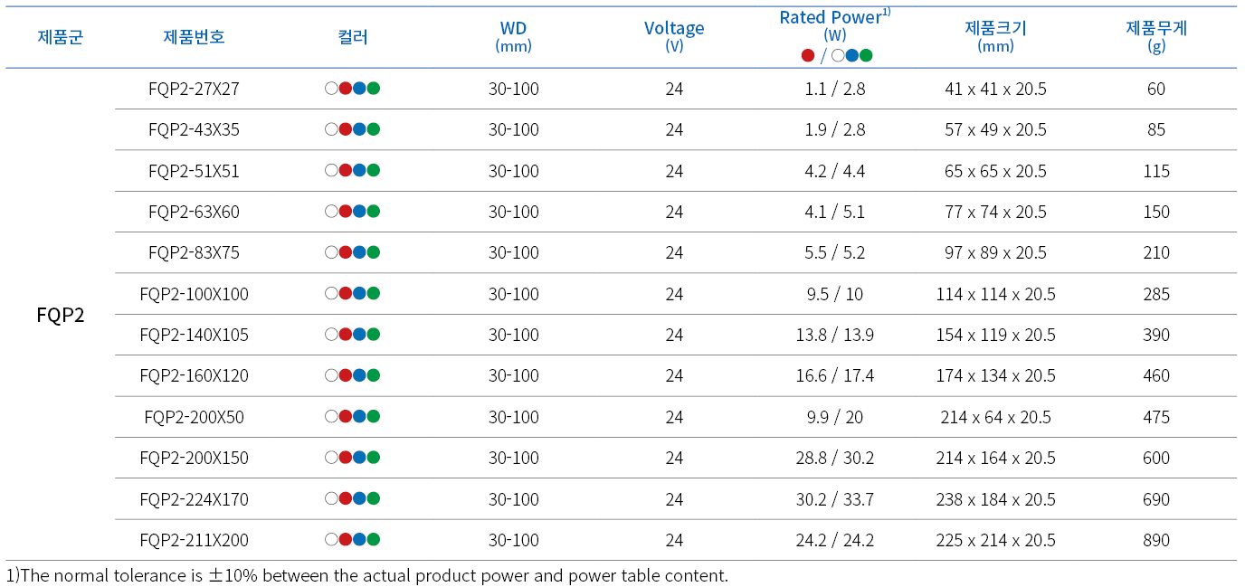Open the FQP2-83X75 product number
The height and width of the screenshot is (587, 1245).
(x=194, y=252)
